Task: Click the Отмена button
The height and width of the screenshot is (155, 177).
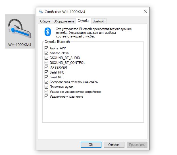Action: click(114, 144)
